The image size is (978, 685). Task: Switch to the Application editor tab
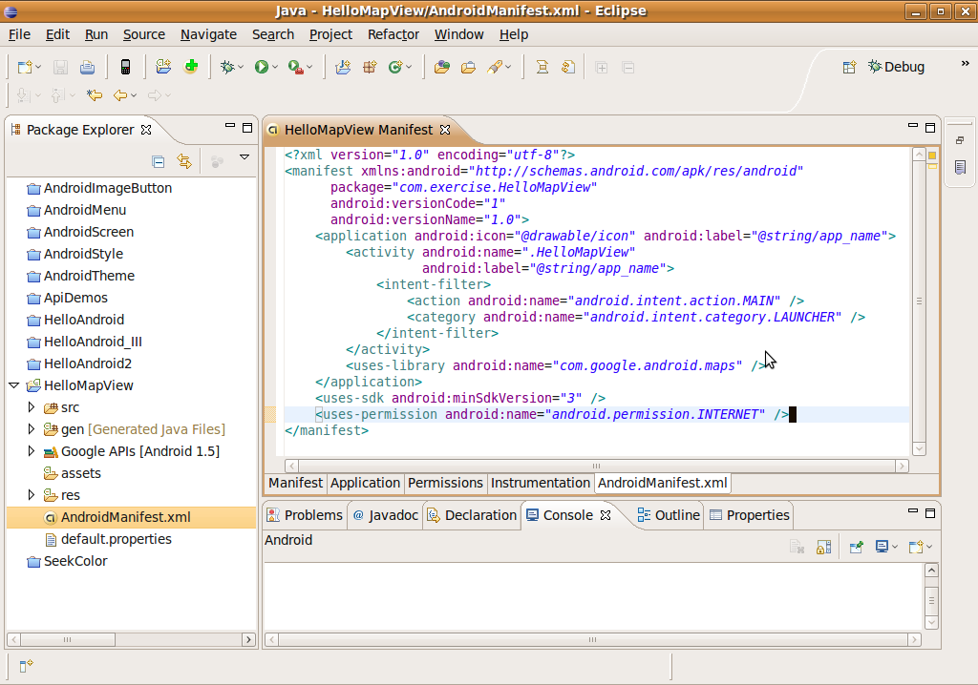pyautogui.click(x=365, y=483)
